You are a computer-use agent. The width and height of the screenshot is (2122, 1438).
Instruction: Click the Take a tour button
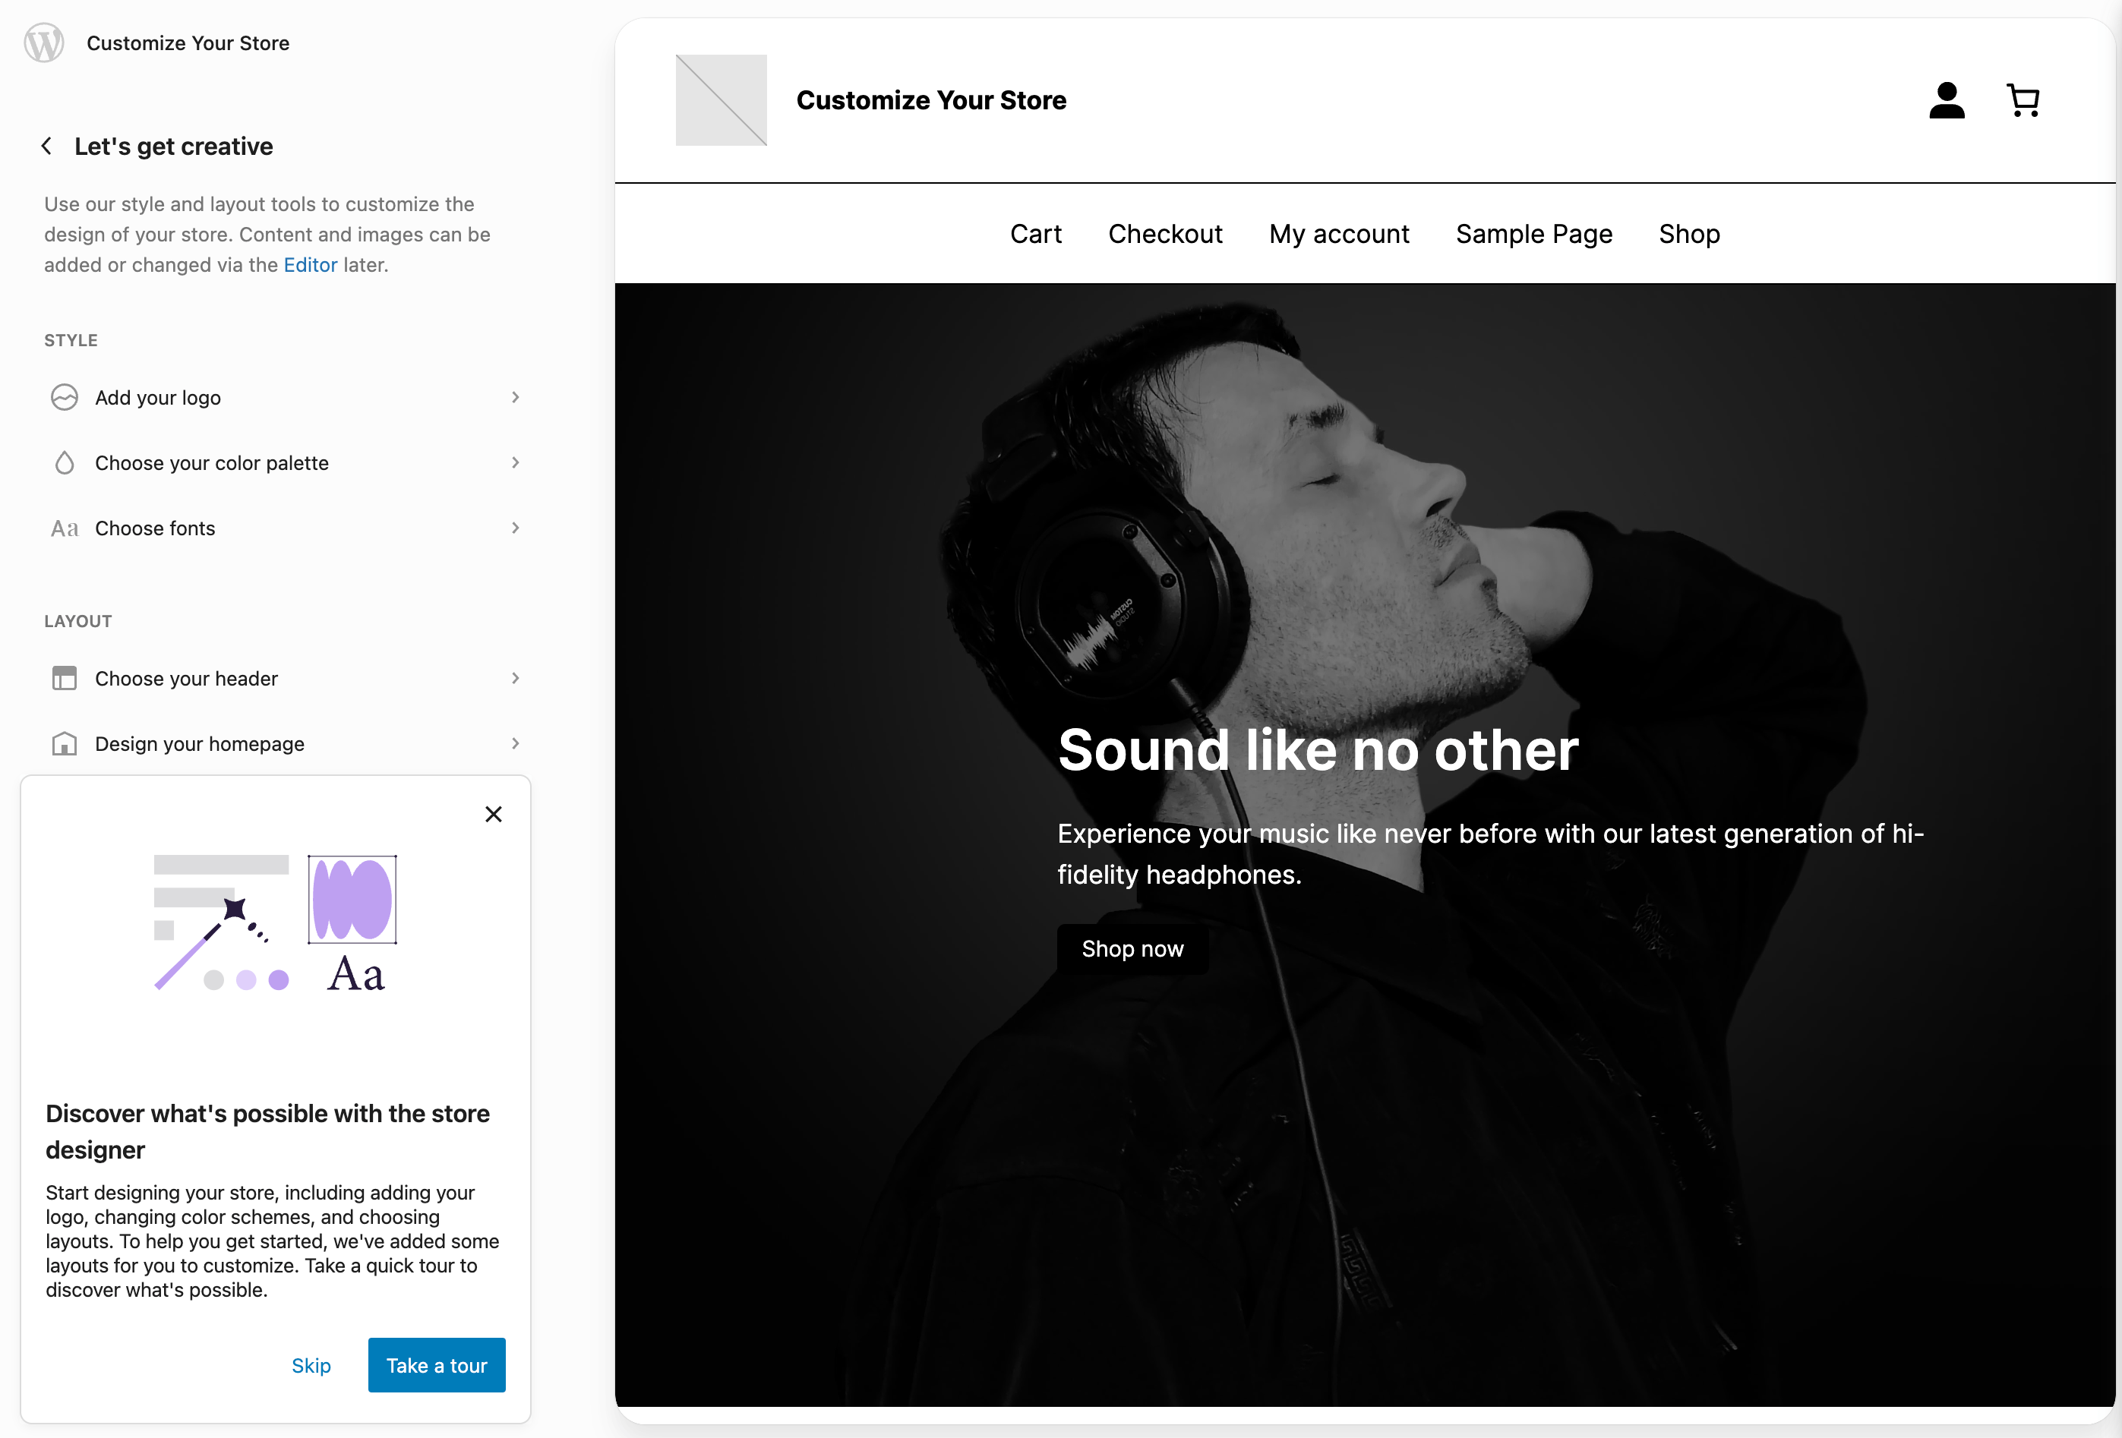(437, 1365)
